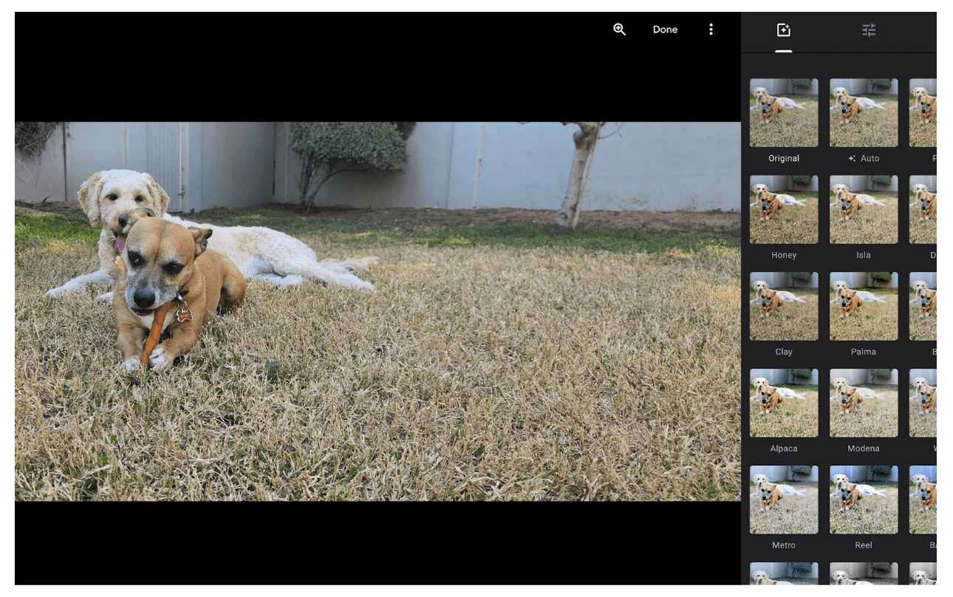Open the adjustments sliders tab

pyautogui.click(x=869, y=30)
